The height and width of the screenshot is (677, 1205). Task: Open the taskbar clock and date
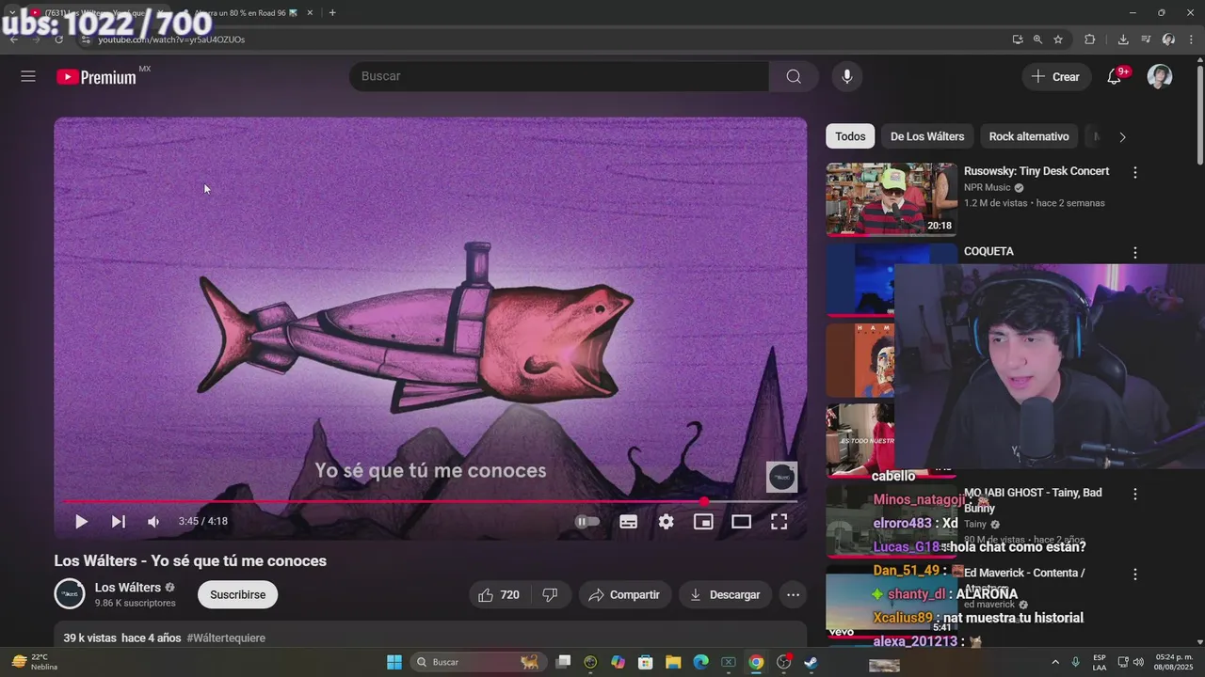1173,662
